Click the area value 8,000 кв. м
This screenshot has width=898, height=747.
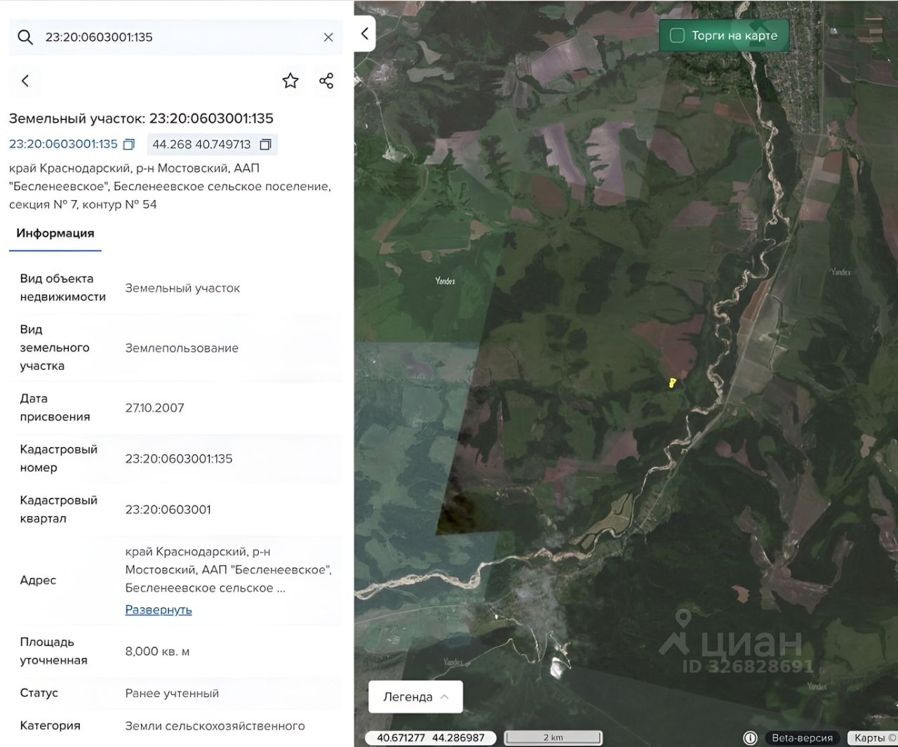(158, 652)
